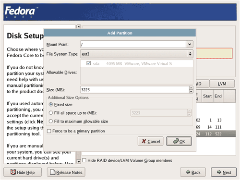
Task: Select the partition row with Start 14
Action: tap(216, 127)
